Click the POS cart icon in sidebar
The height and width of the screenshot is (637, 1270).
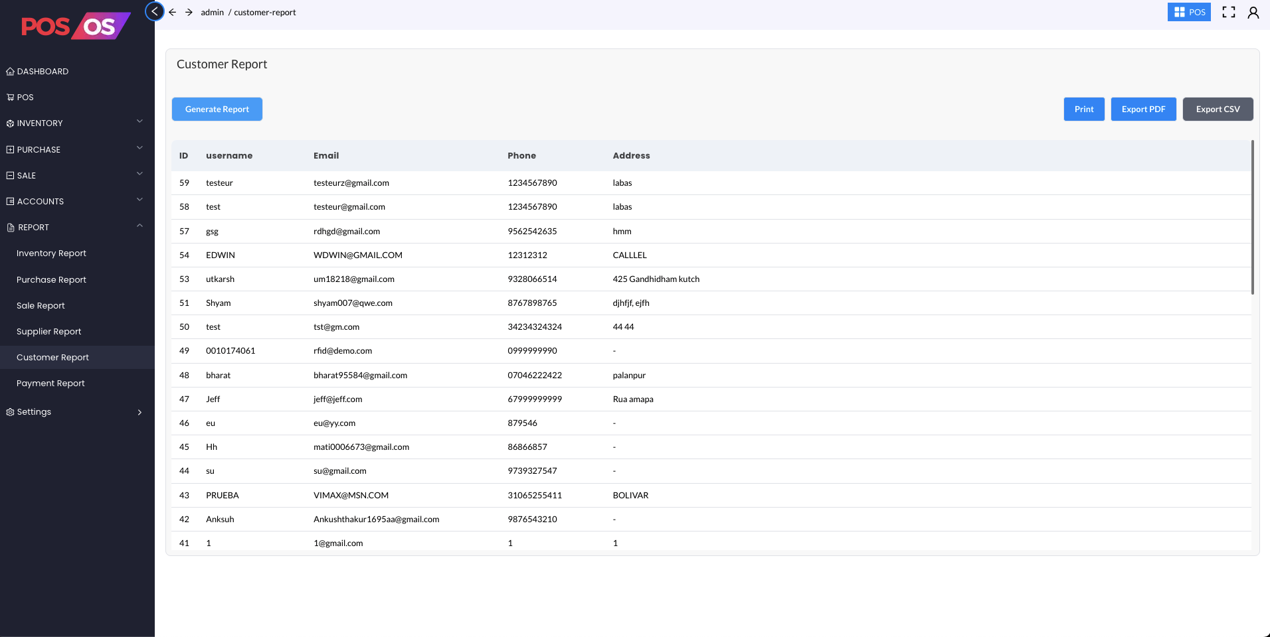(10, 98)
